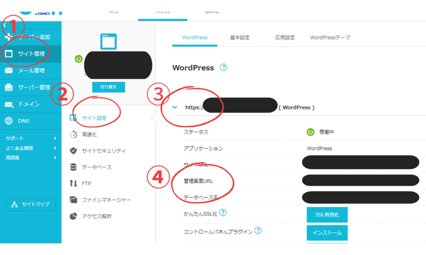Open help icon next to かんたんSSL化

(x=223, y=212)
